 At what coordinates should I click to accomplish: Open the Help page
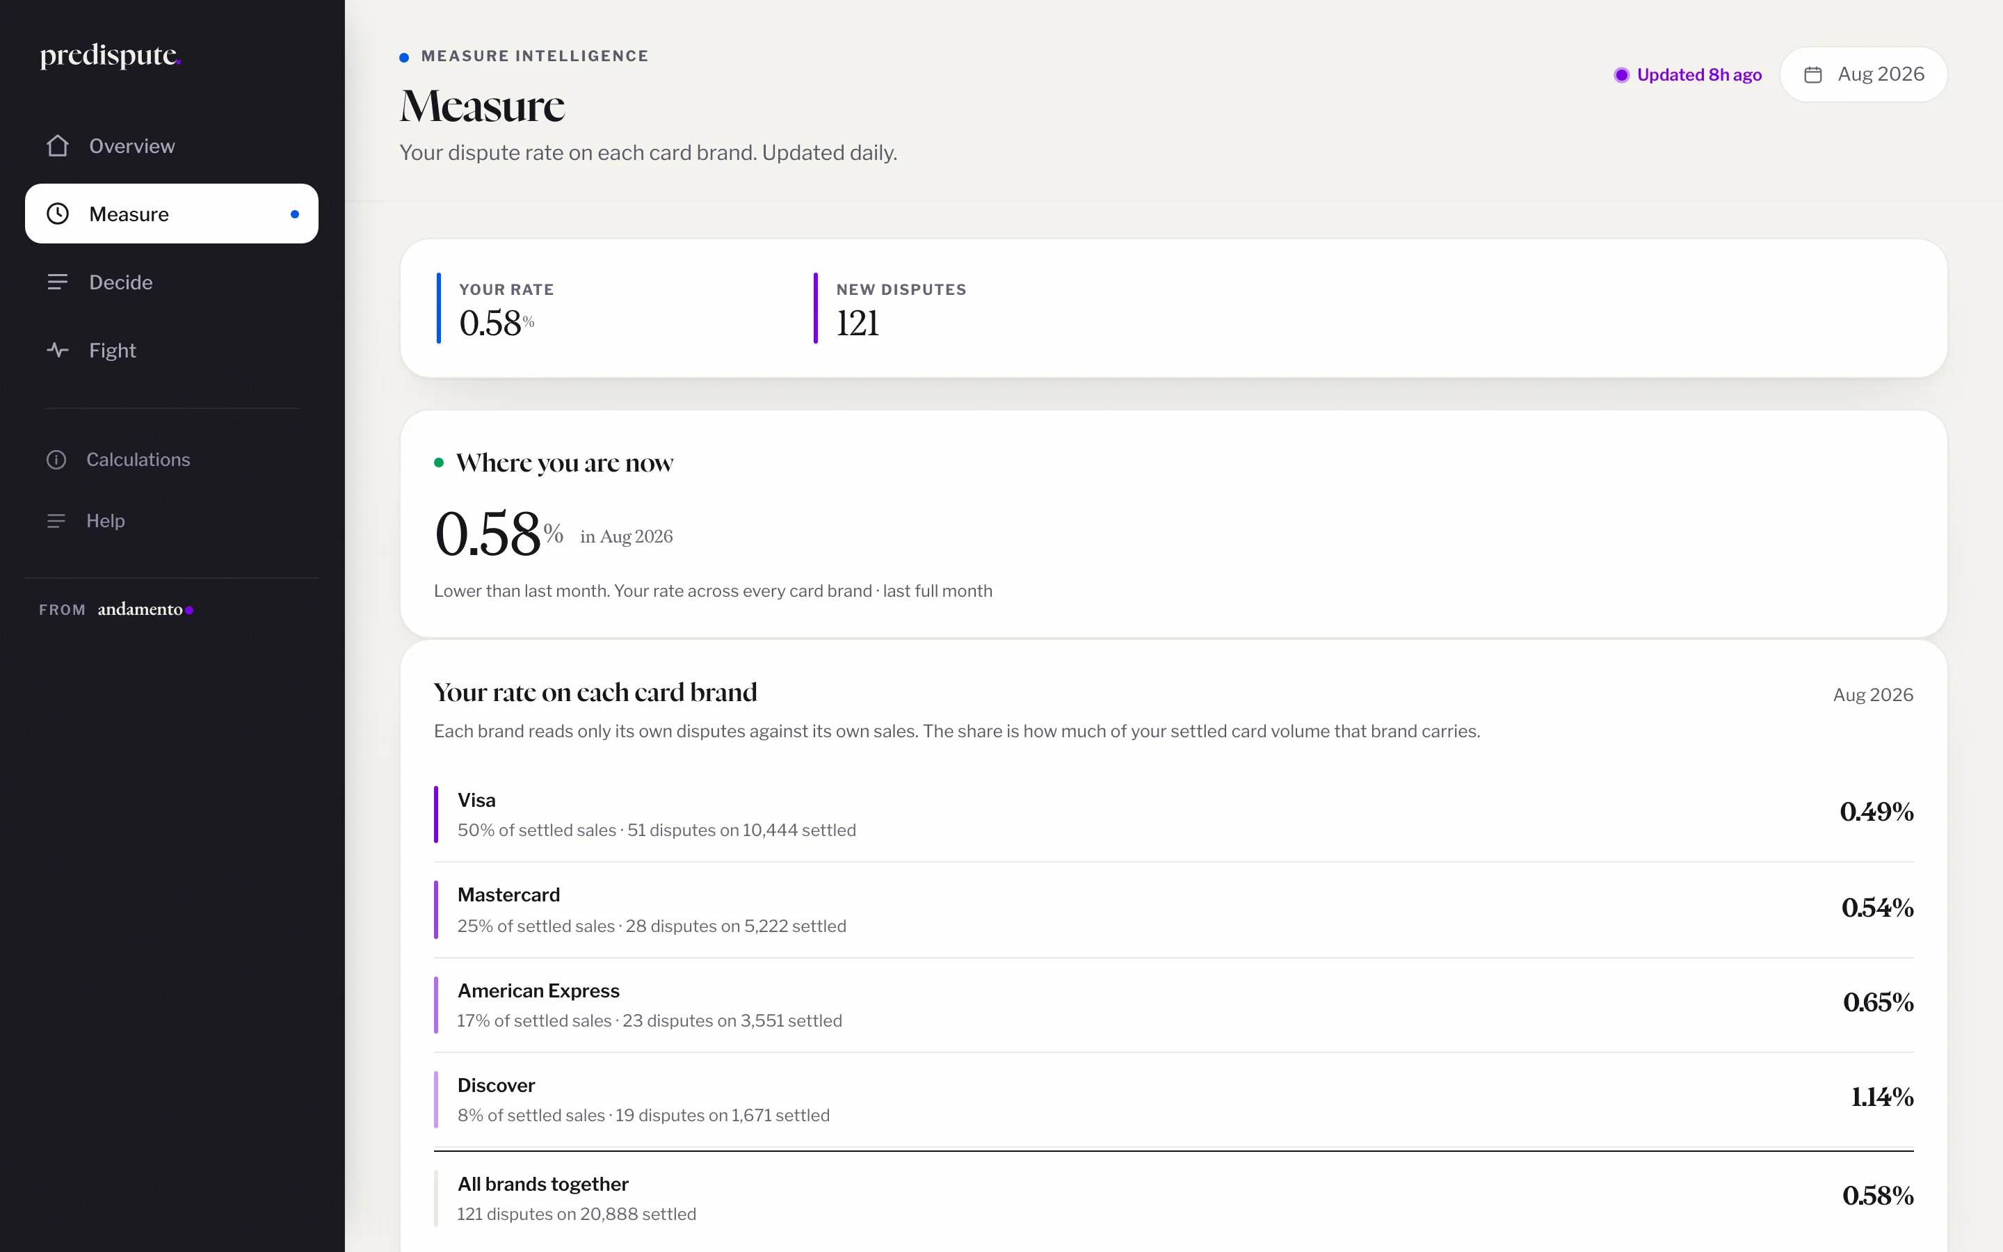[171, 521]
